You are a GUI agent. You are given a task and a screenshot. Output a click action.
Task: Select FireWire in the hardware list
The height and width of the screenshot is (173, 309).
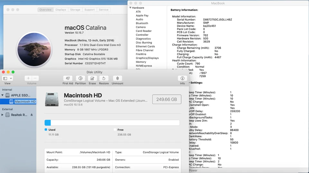point(141,54)
